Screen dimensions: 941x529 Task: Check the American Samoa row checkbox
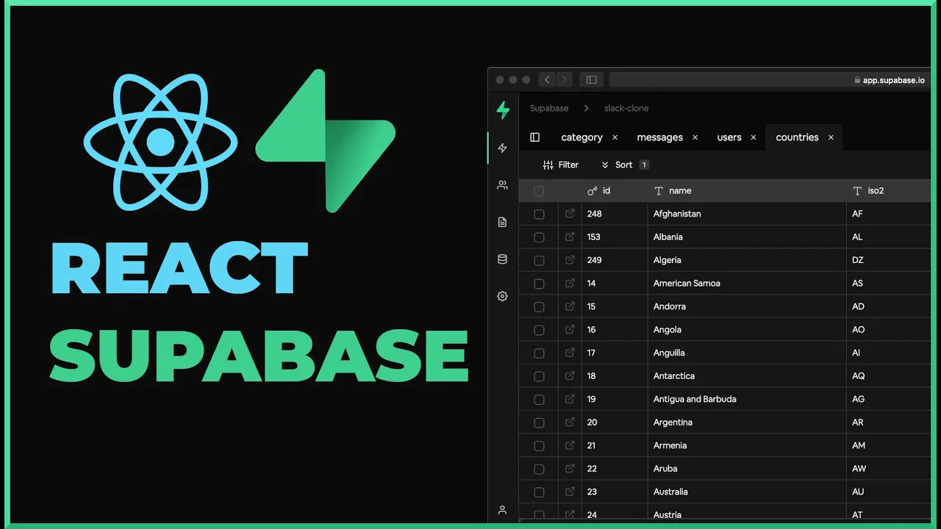click(539, 284)
